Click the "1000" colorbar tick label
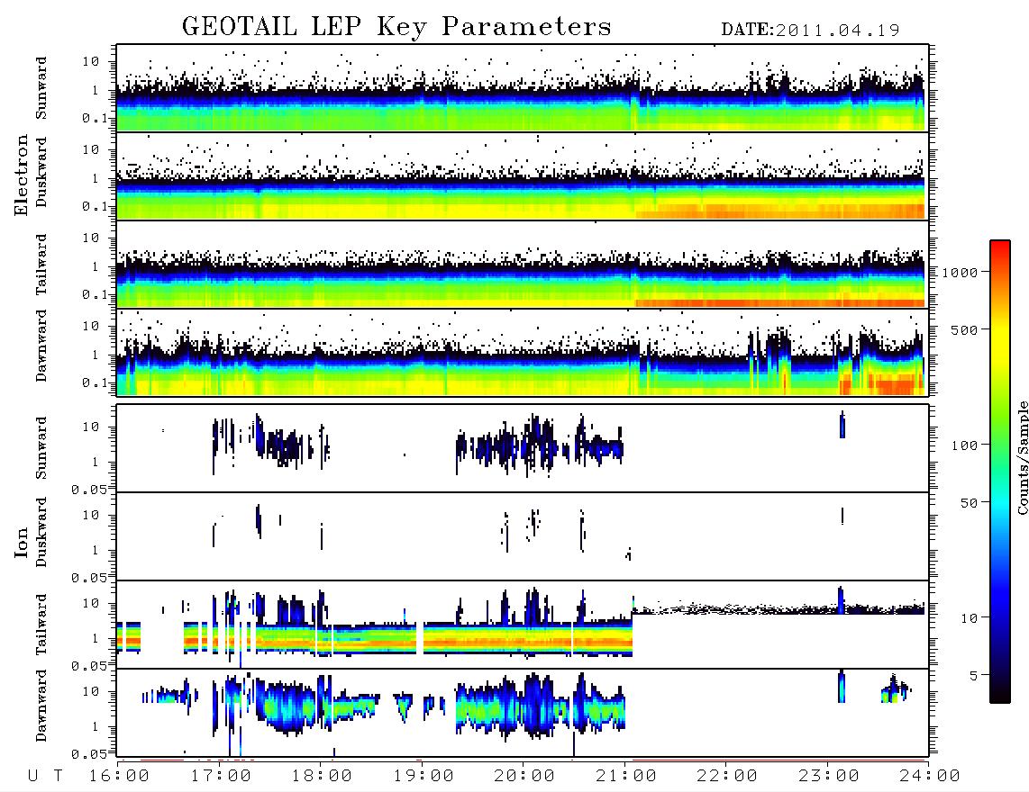Viewport: 1029px width, 792px height. pyautogui.click(x=959, y=273)
